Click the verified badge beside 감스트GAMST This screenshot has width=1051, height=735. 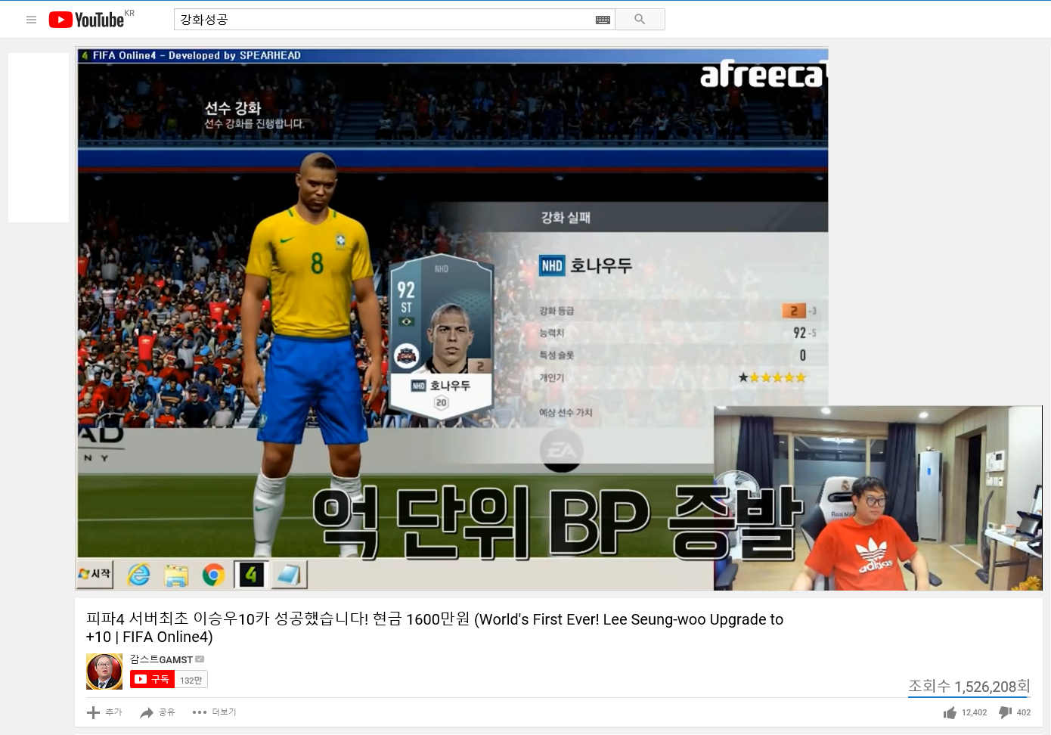(200, 659)
